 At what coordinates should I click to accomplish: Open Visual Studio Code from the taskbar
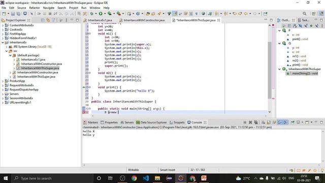(146, 178)
